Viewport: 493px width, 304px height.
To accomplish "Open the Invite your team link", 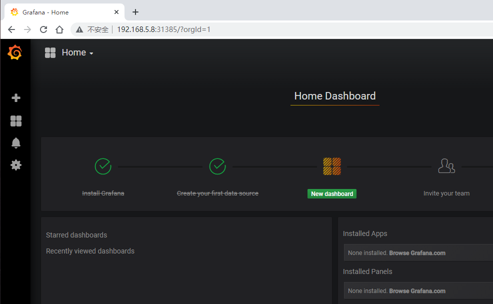I will (446, 193).
